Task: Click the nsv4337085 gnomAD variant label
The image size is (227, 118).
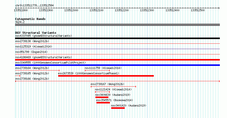Action: (x=44, y=36)
